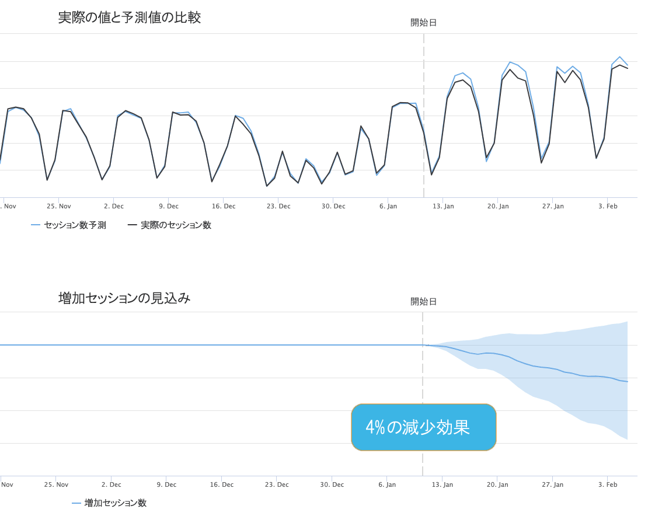
Task: Click the 開始日 label above bottom chart
Action: (424, 302)
